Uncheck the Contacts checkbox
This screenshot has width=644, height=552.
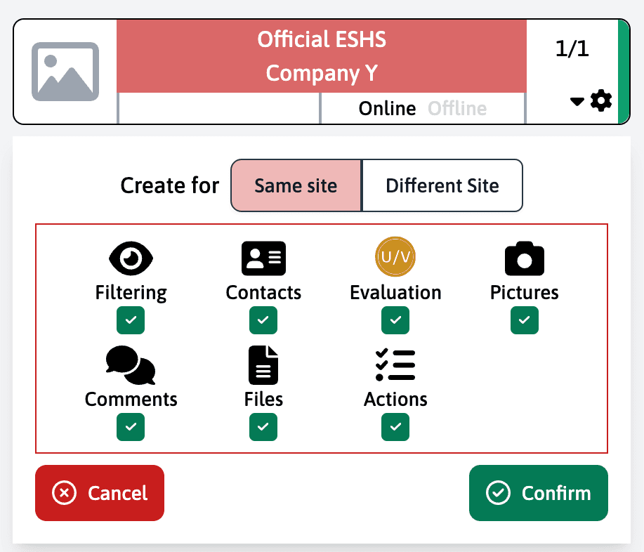tap(263, 320)
